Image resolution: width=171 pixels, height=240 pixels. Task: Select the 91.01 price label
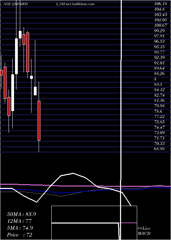pyautogui.click(x=159, y=63)
